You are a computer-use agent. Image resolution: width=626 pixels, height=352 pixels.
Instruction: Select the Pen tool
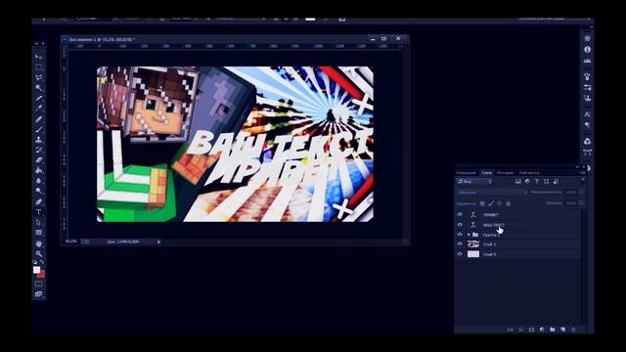(x=39, y=201)
